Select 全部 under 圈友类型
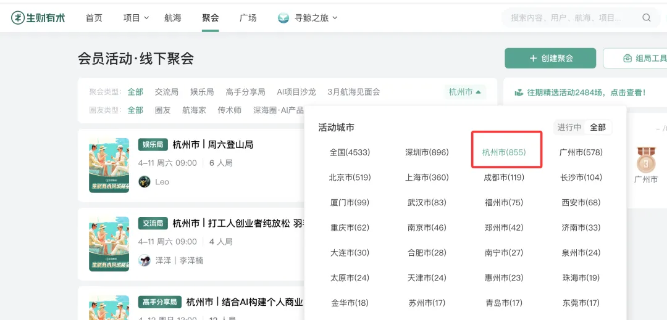667x320 pixels. pos(135,110)
